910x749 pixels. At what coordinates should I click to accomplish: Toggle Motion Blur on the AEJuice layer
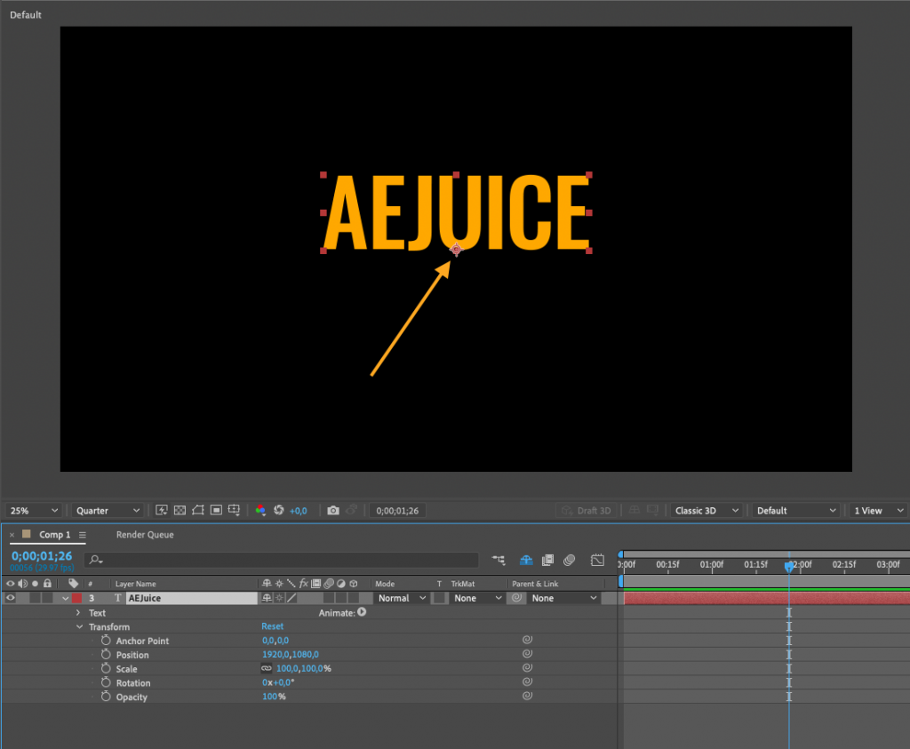click(x=328, y=598)
